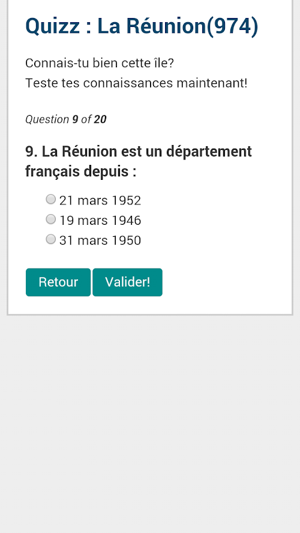Click the "Question 9 of 20" progress counter
Viewport: 300px width, 533px height.
point(66,119)
